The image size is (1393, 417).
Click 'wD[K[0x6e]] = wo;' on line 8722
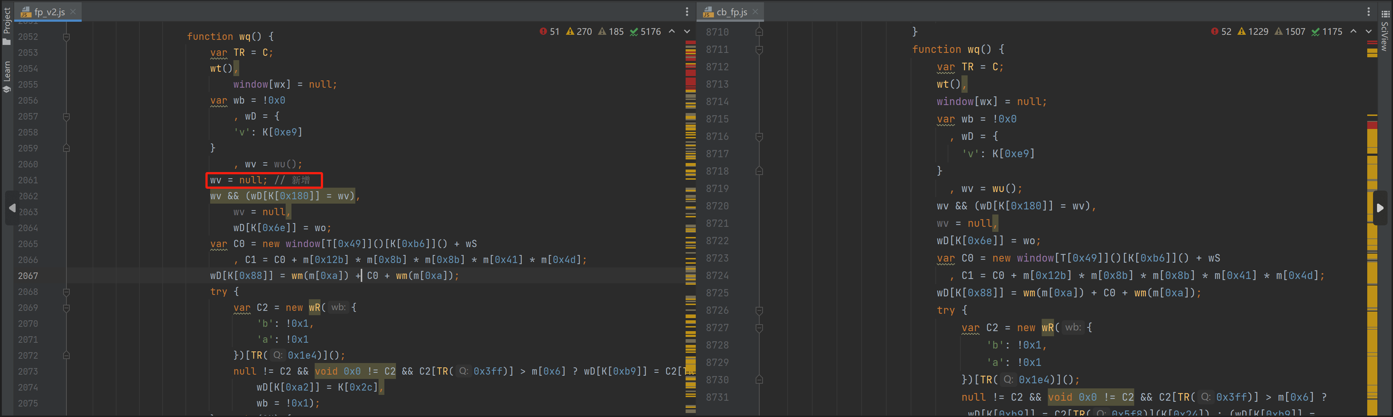pyautogui.click(x=989, y=241)
